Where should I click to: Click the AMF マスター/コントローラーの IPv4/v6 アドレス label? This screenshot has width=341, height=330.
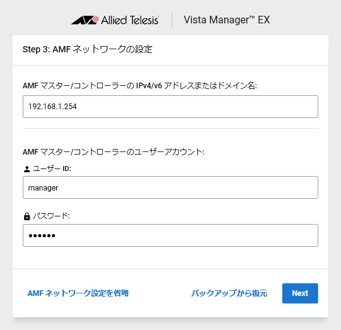click(x=140, y=86)
